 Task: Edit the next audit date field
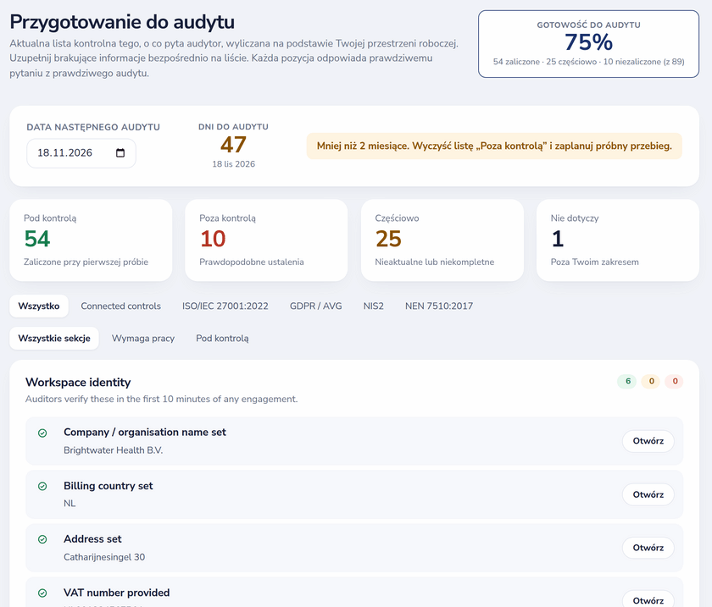(x=81, y=153)
